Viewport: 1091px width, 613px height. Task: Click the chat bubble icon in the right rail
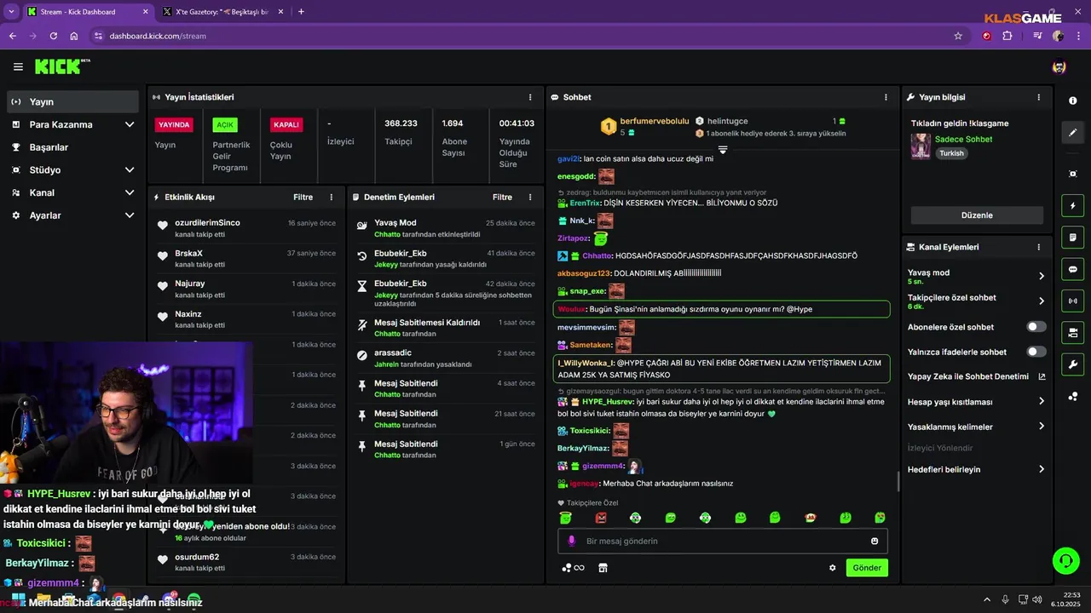tap(1072, 269)
